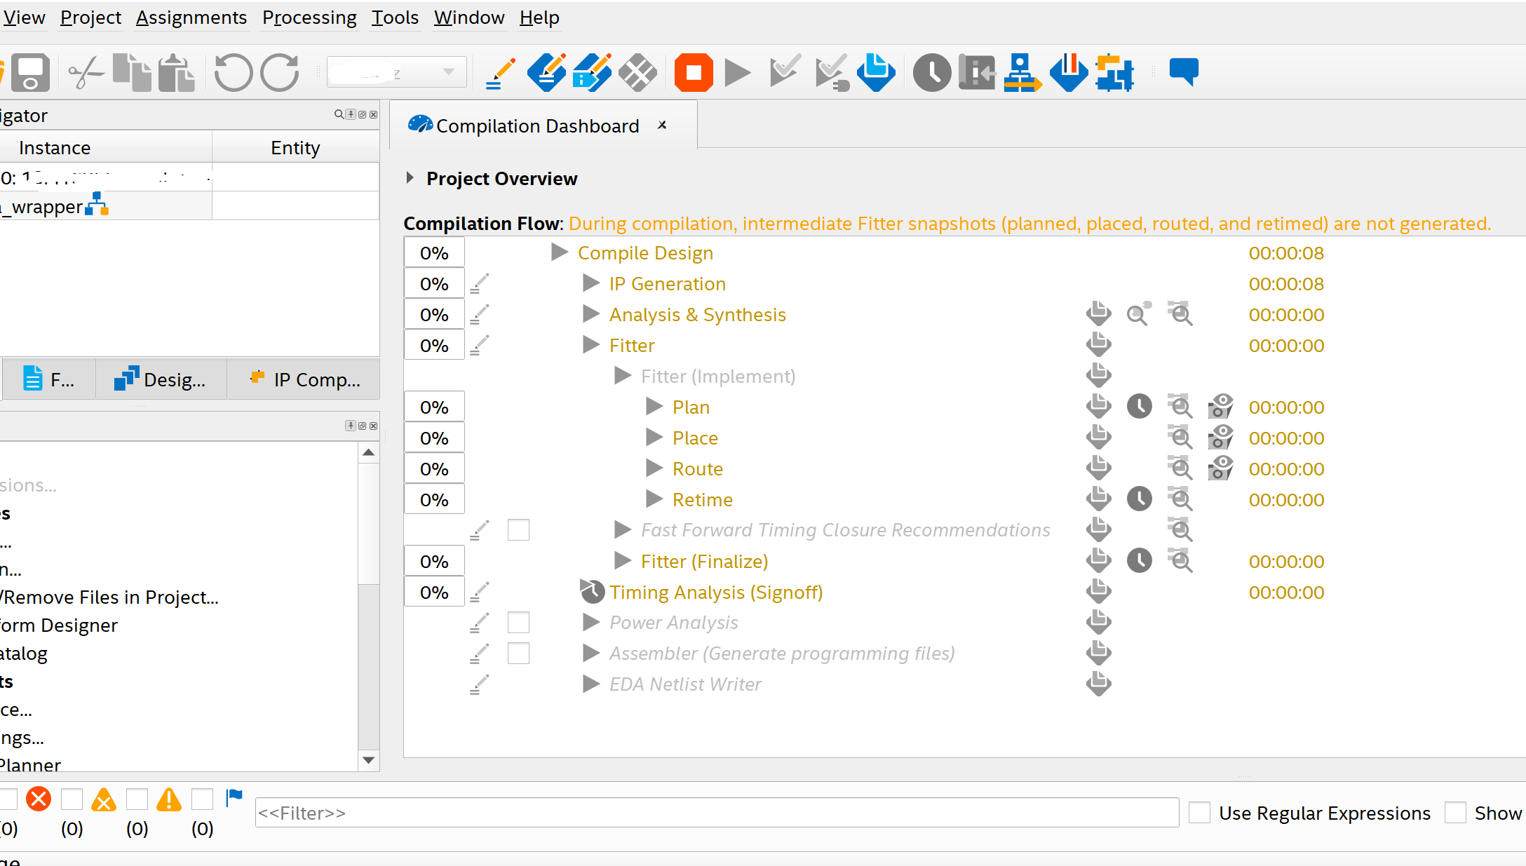
Task: Click the blue chat bubble icon
Action: point(1183,72)
